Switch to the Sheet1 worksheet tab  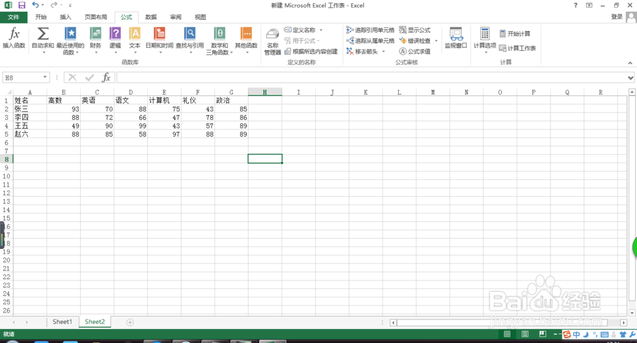click(62, 322)
